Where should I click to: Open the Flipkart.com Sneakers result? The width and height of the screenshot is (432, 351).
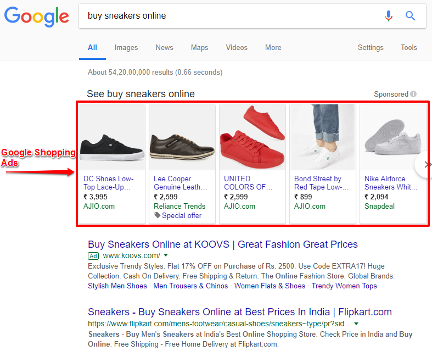coord(239,312)
